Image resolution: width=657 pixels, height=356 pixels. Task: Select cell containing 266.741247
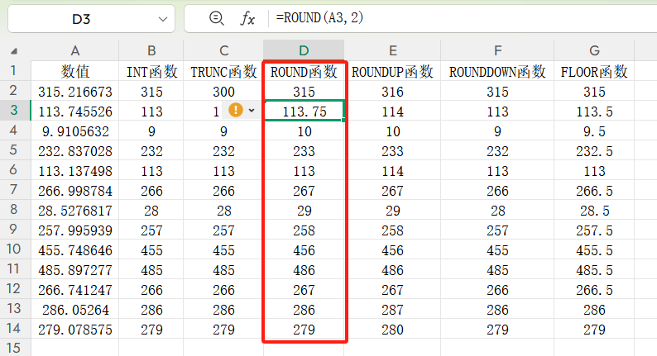point(75,289)
